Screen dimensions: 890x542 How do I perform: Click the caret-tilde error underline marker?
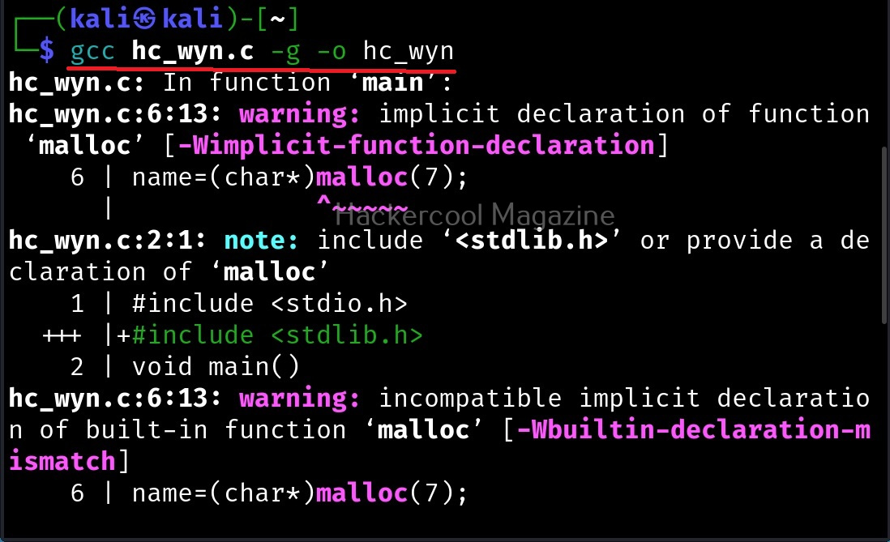tap(361, 204)
